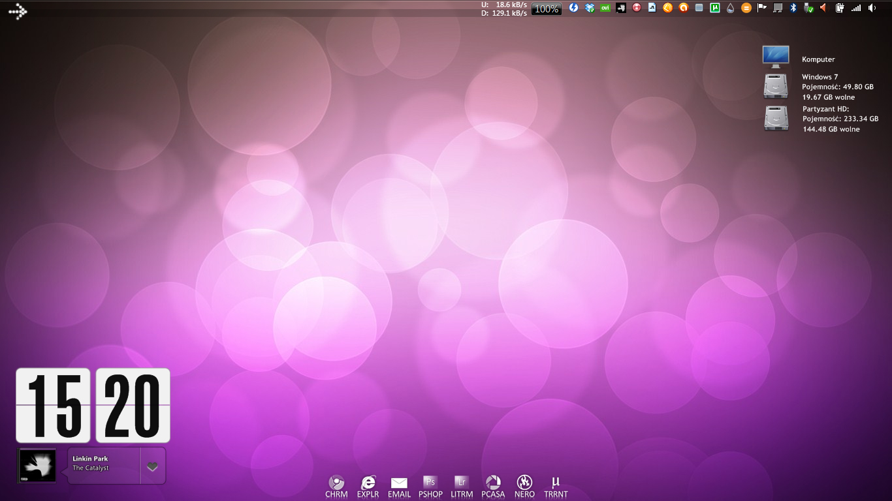Open the power battery tray icon

[840, 8]
